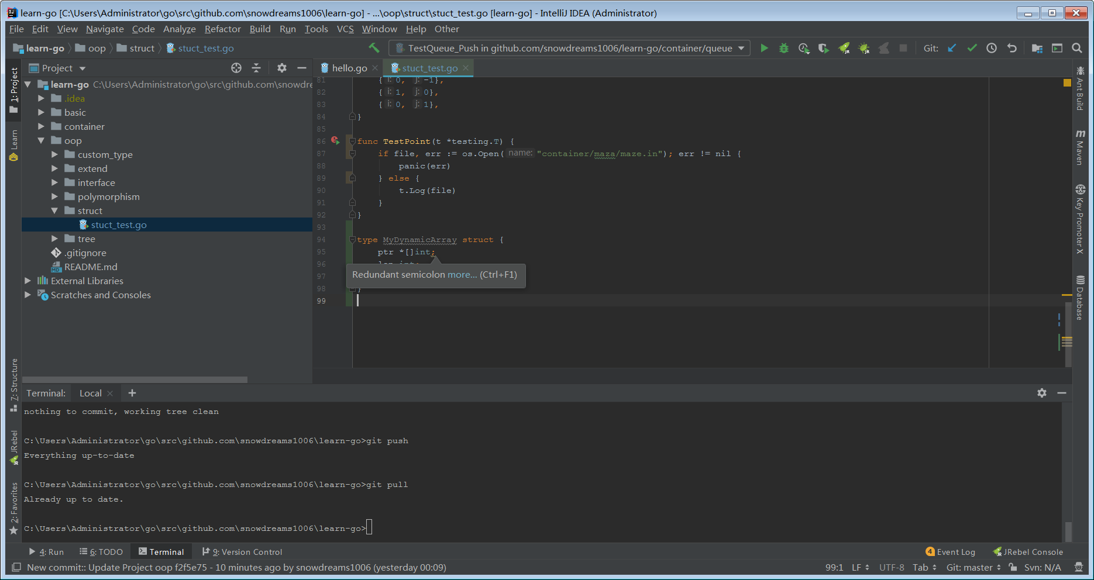Image resolution: width=1094 pixels, height=580 pixels.
Task: Expand the container folder in project tree
Action: pyautogui.click(x=41, y=127)
